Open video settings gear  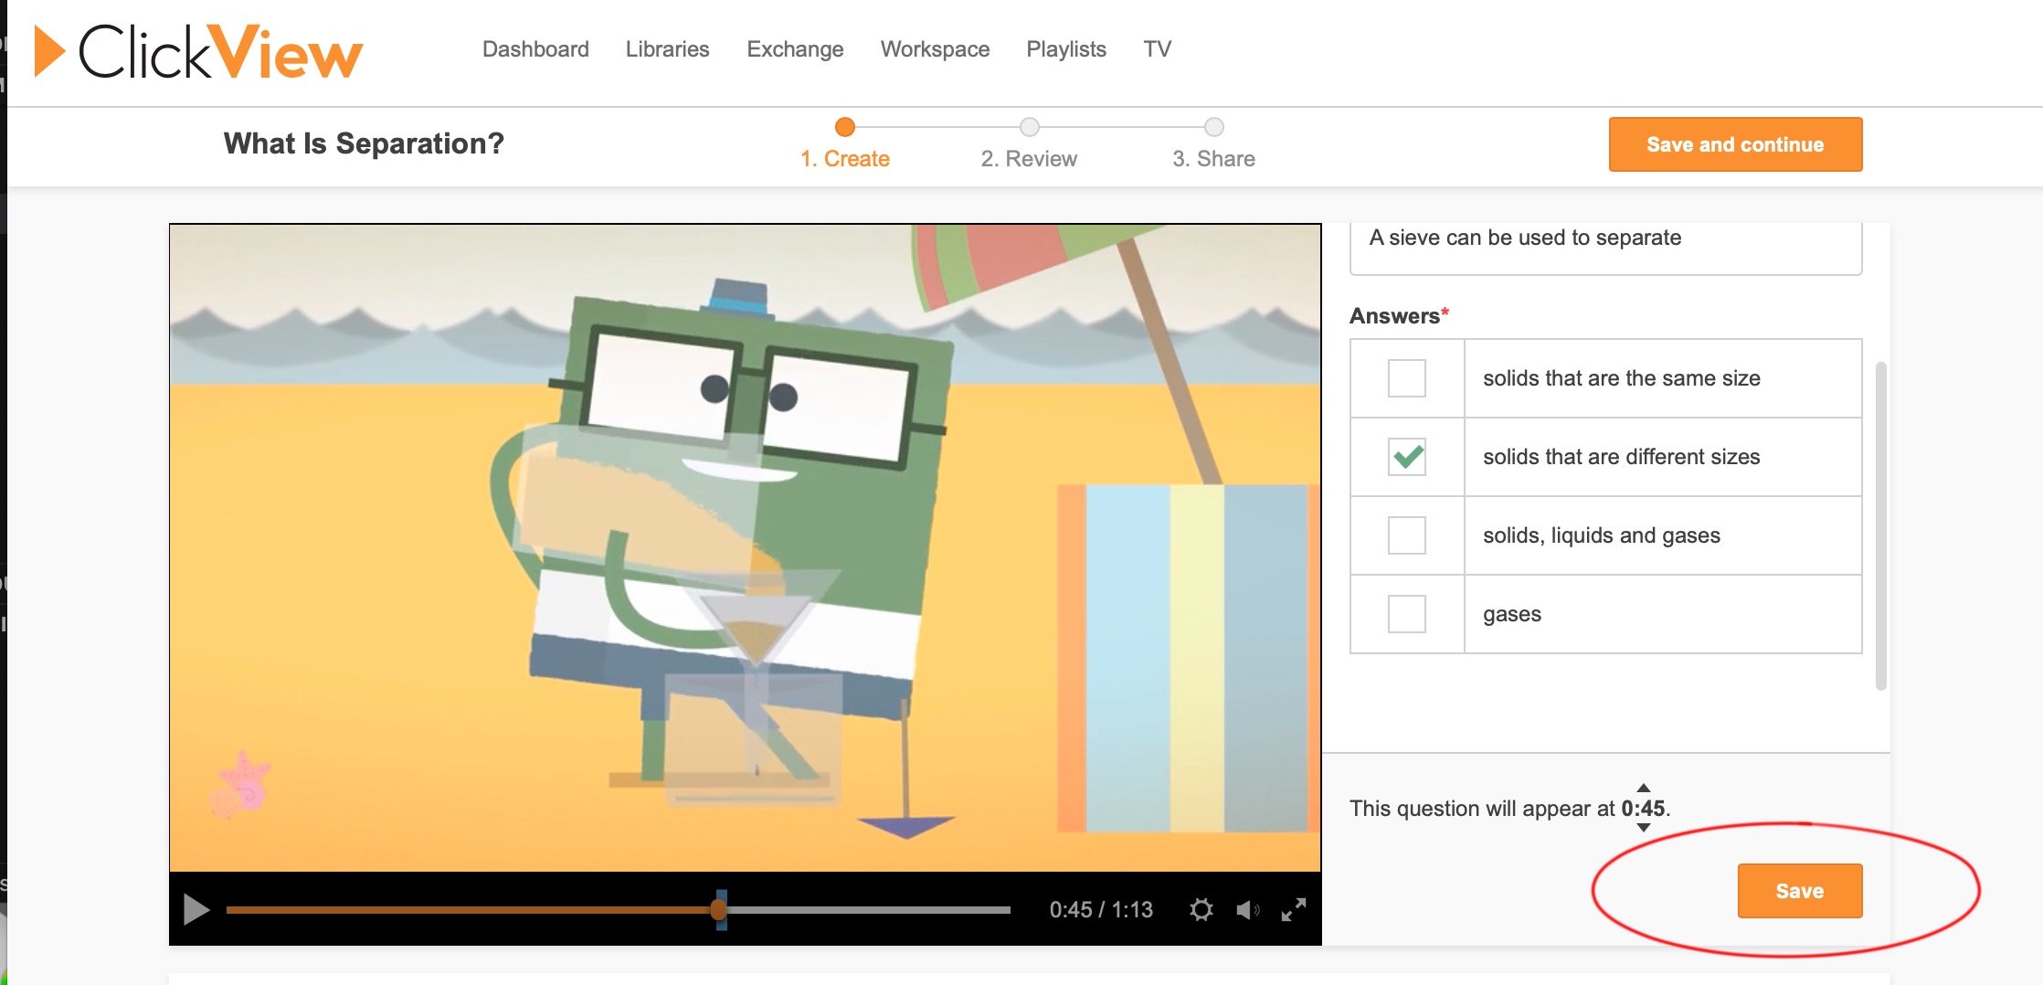tap(1201, 909)
